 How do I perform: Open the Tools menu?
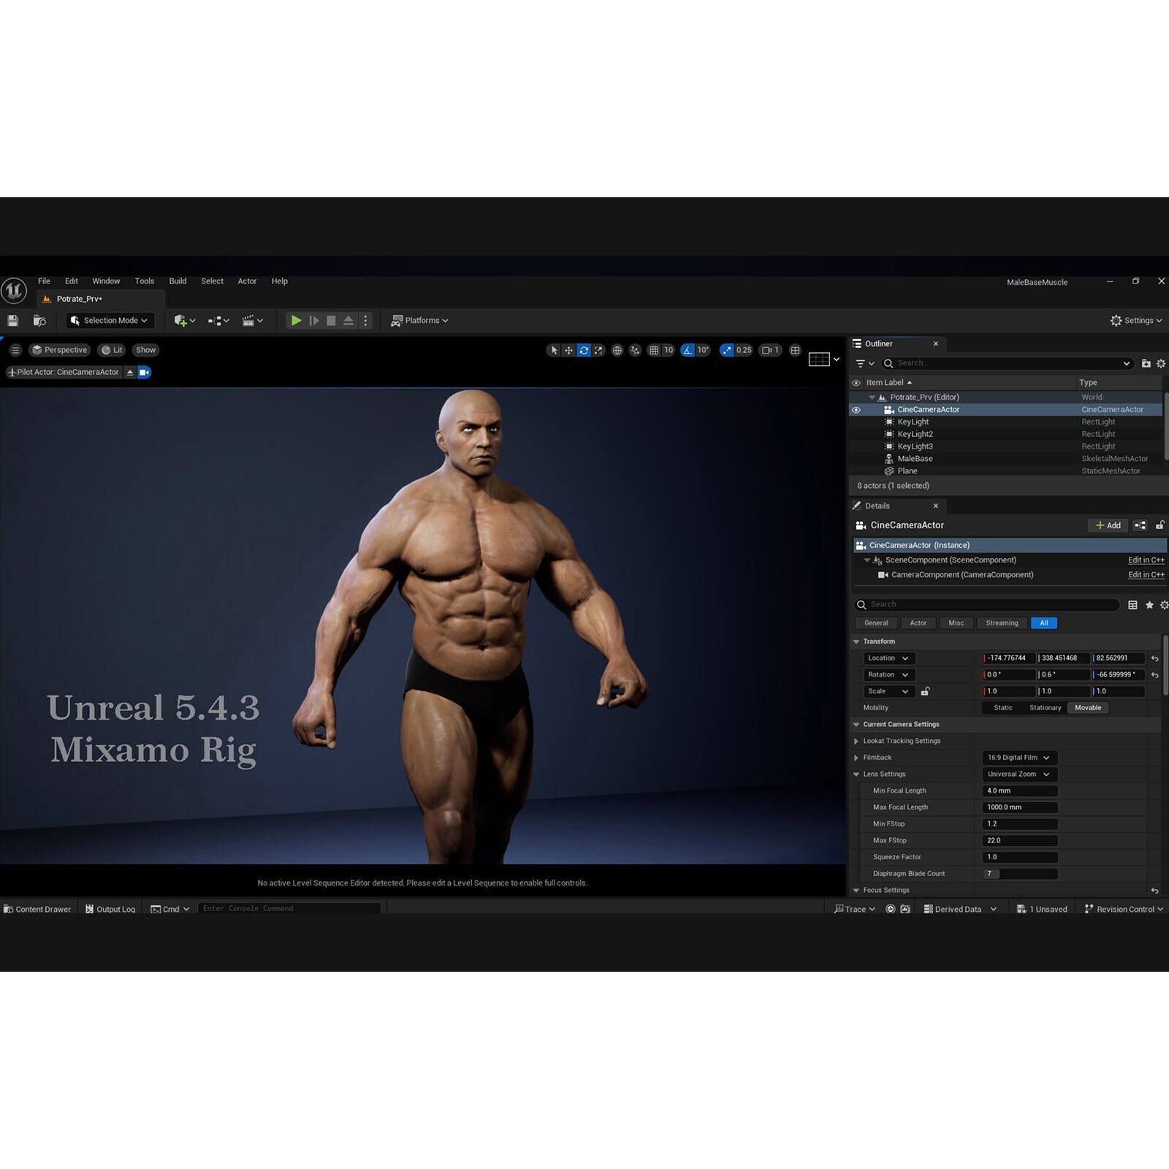(145, 281)
